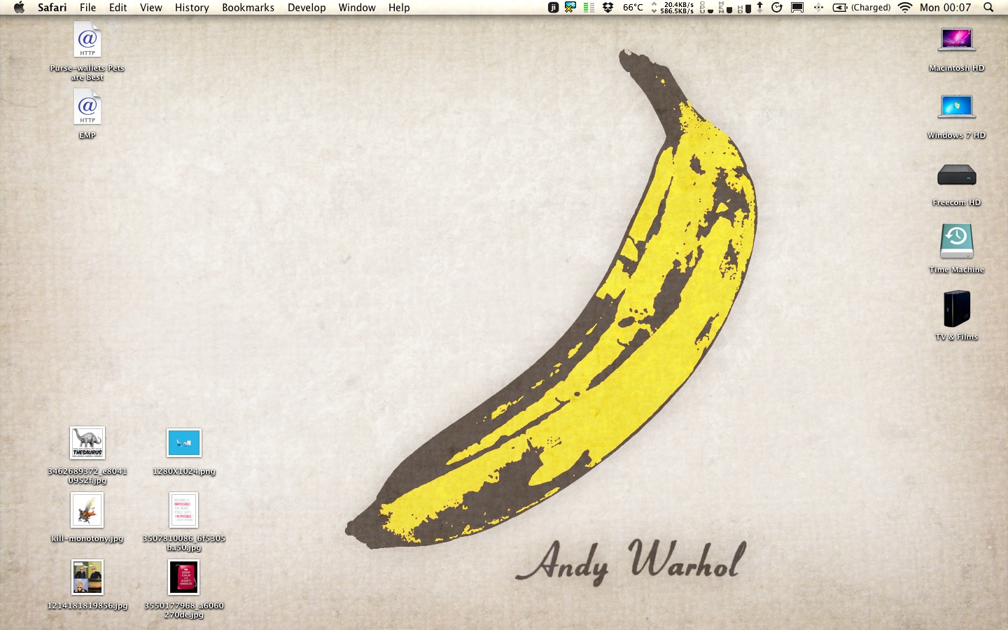Open the View menu
The image size is (1008, 630).
coord(151,8)
